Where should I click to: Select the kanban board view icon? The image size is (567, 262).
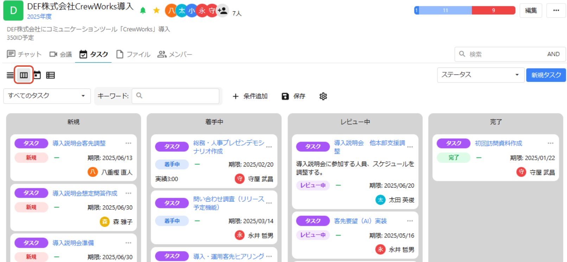pos(24,75)
